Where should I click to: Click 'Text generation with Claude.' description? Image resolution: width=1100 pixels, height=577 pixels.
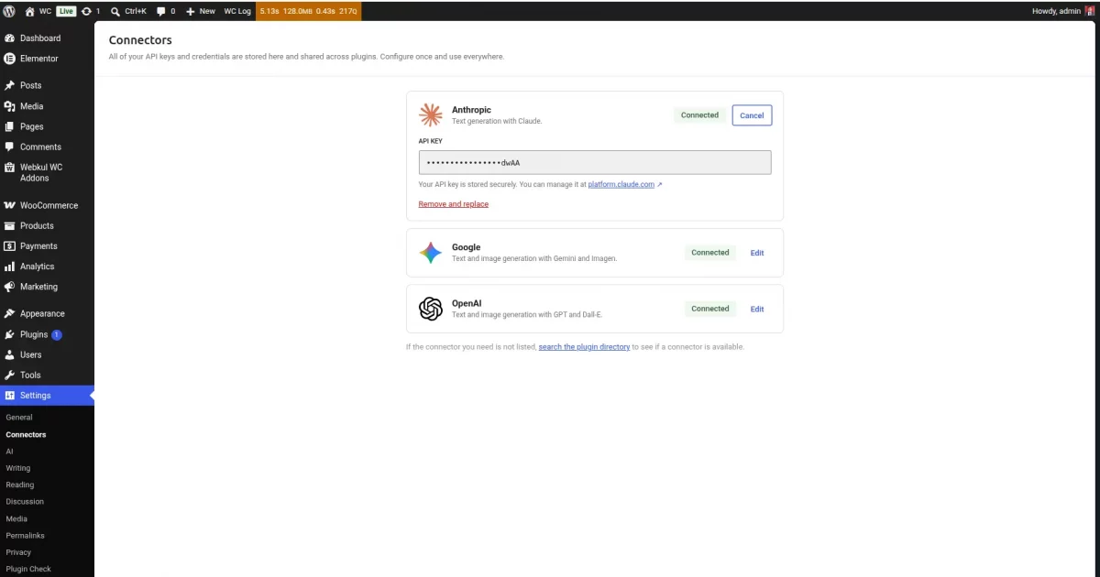pyautogui.click(x=497, y=121)
